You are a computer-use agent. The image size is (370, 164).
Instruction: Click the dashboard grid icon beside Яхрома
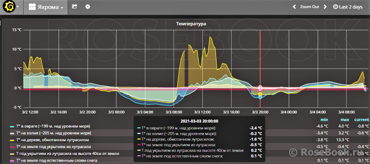coord(32,7)
